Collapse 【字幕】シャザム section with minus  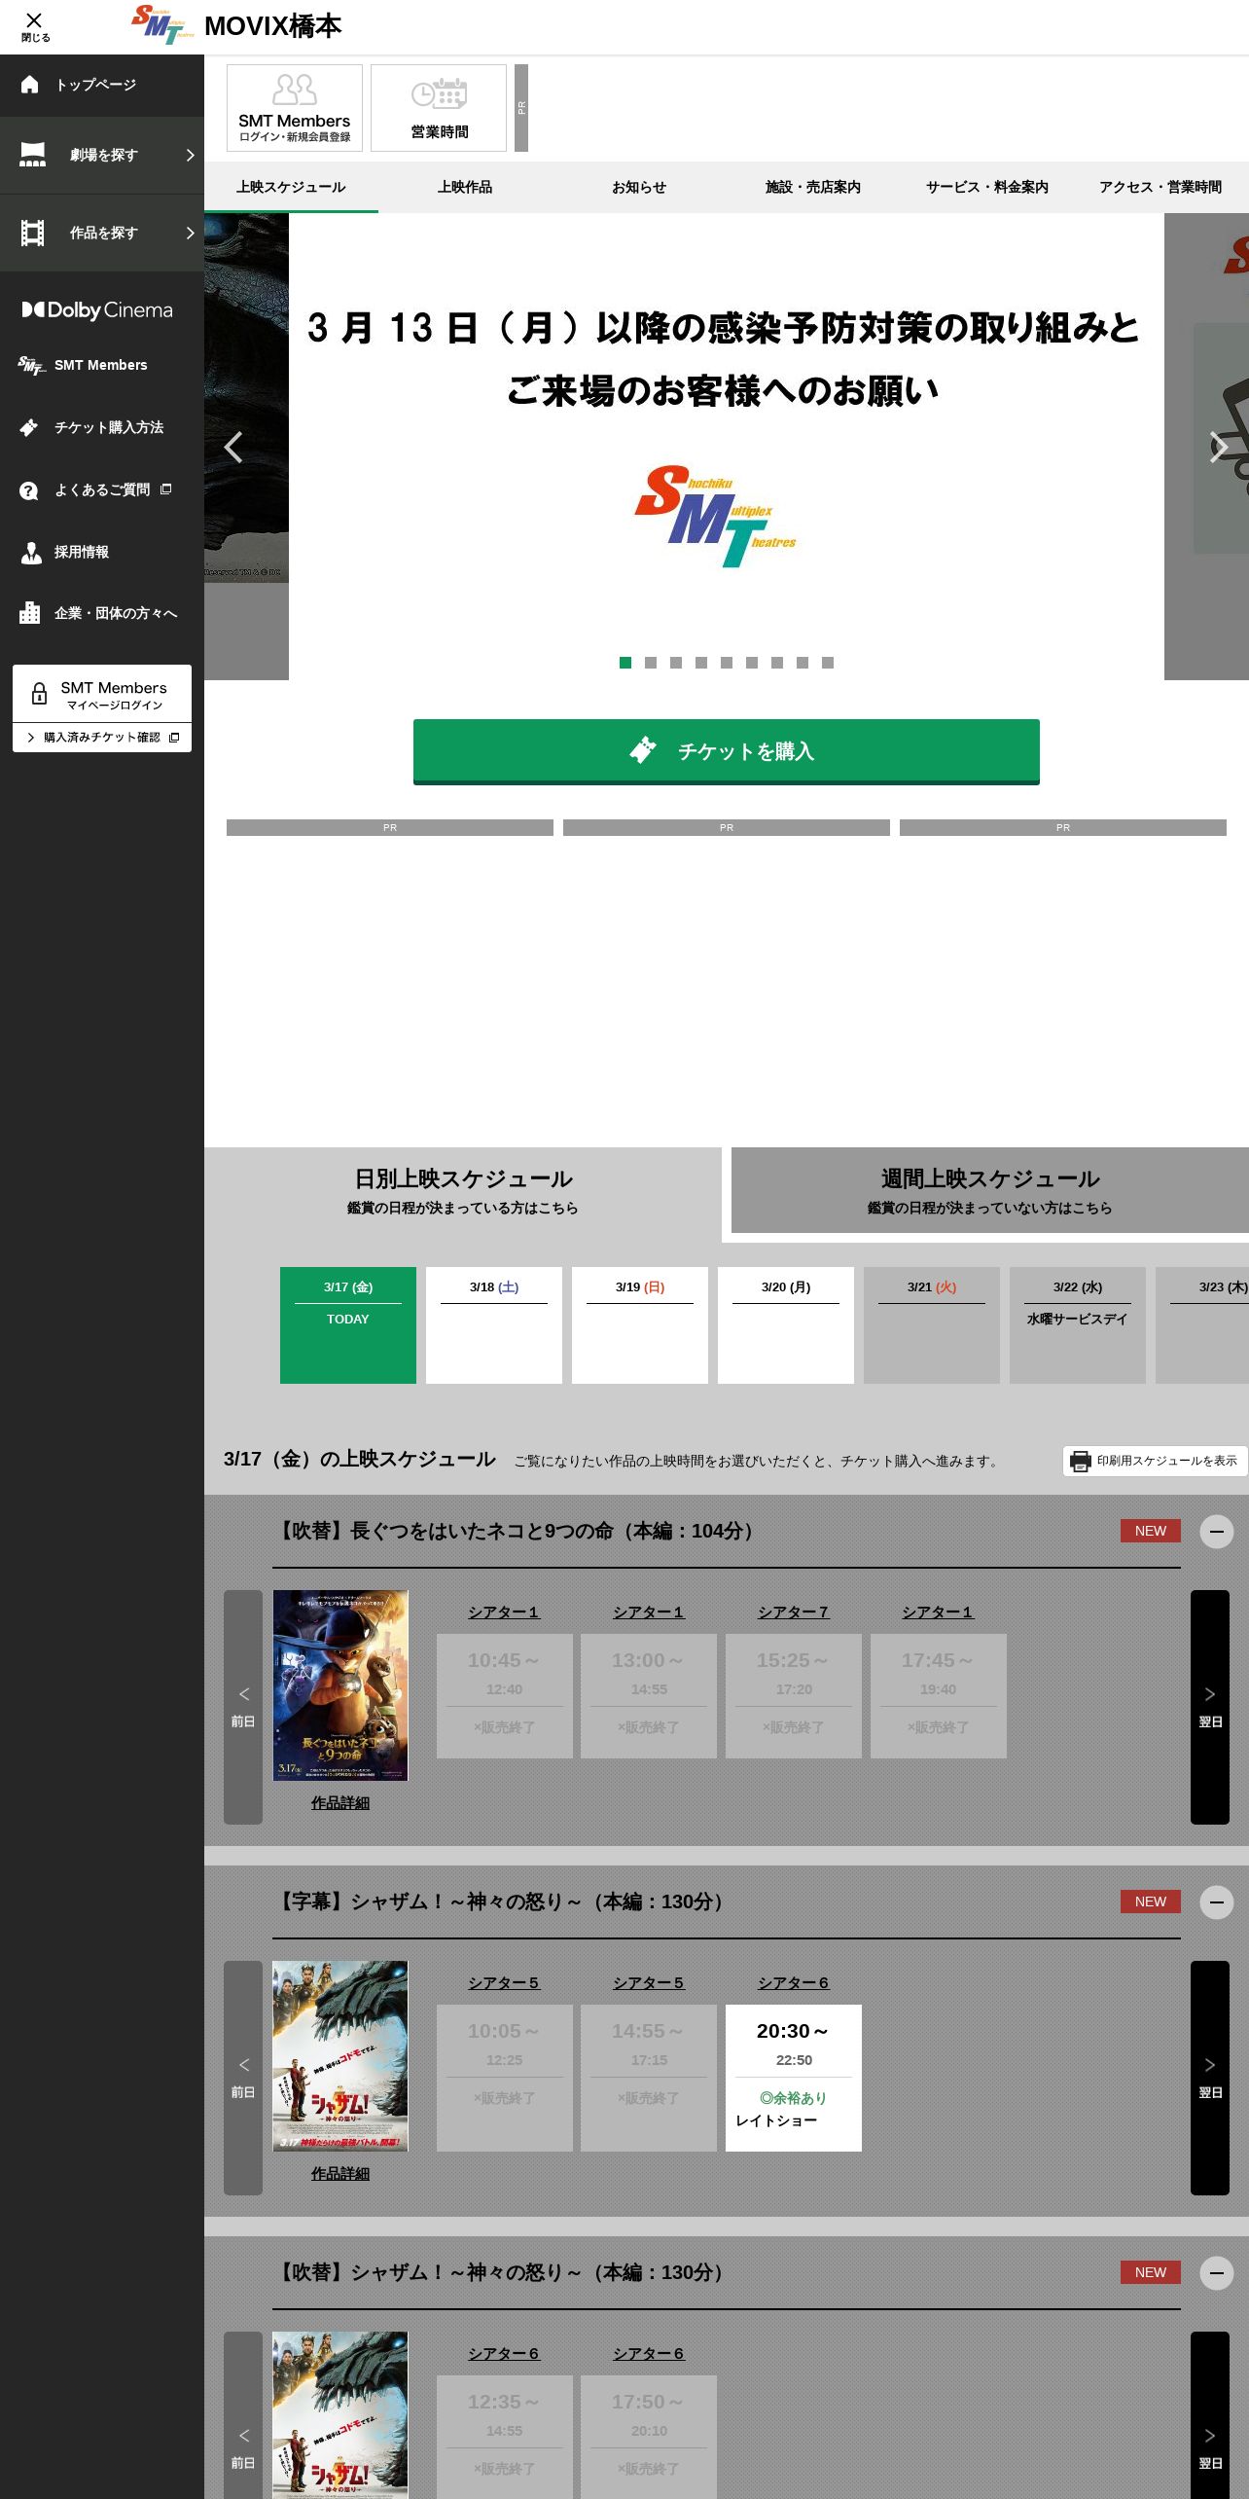tap(1217, 1902)
